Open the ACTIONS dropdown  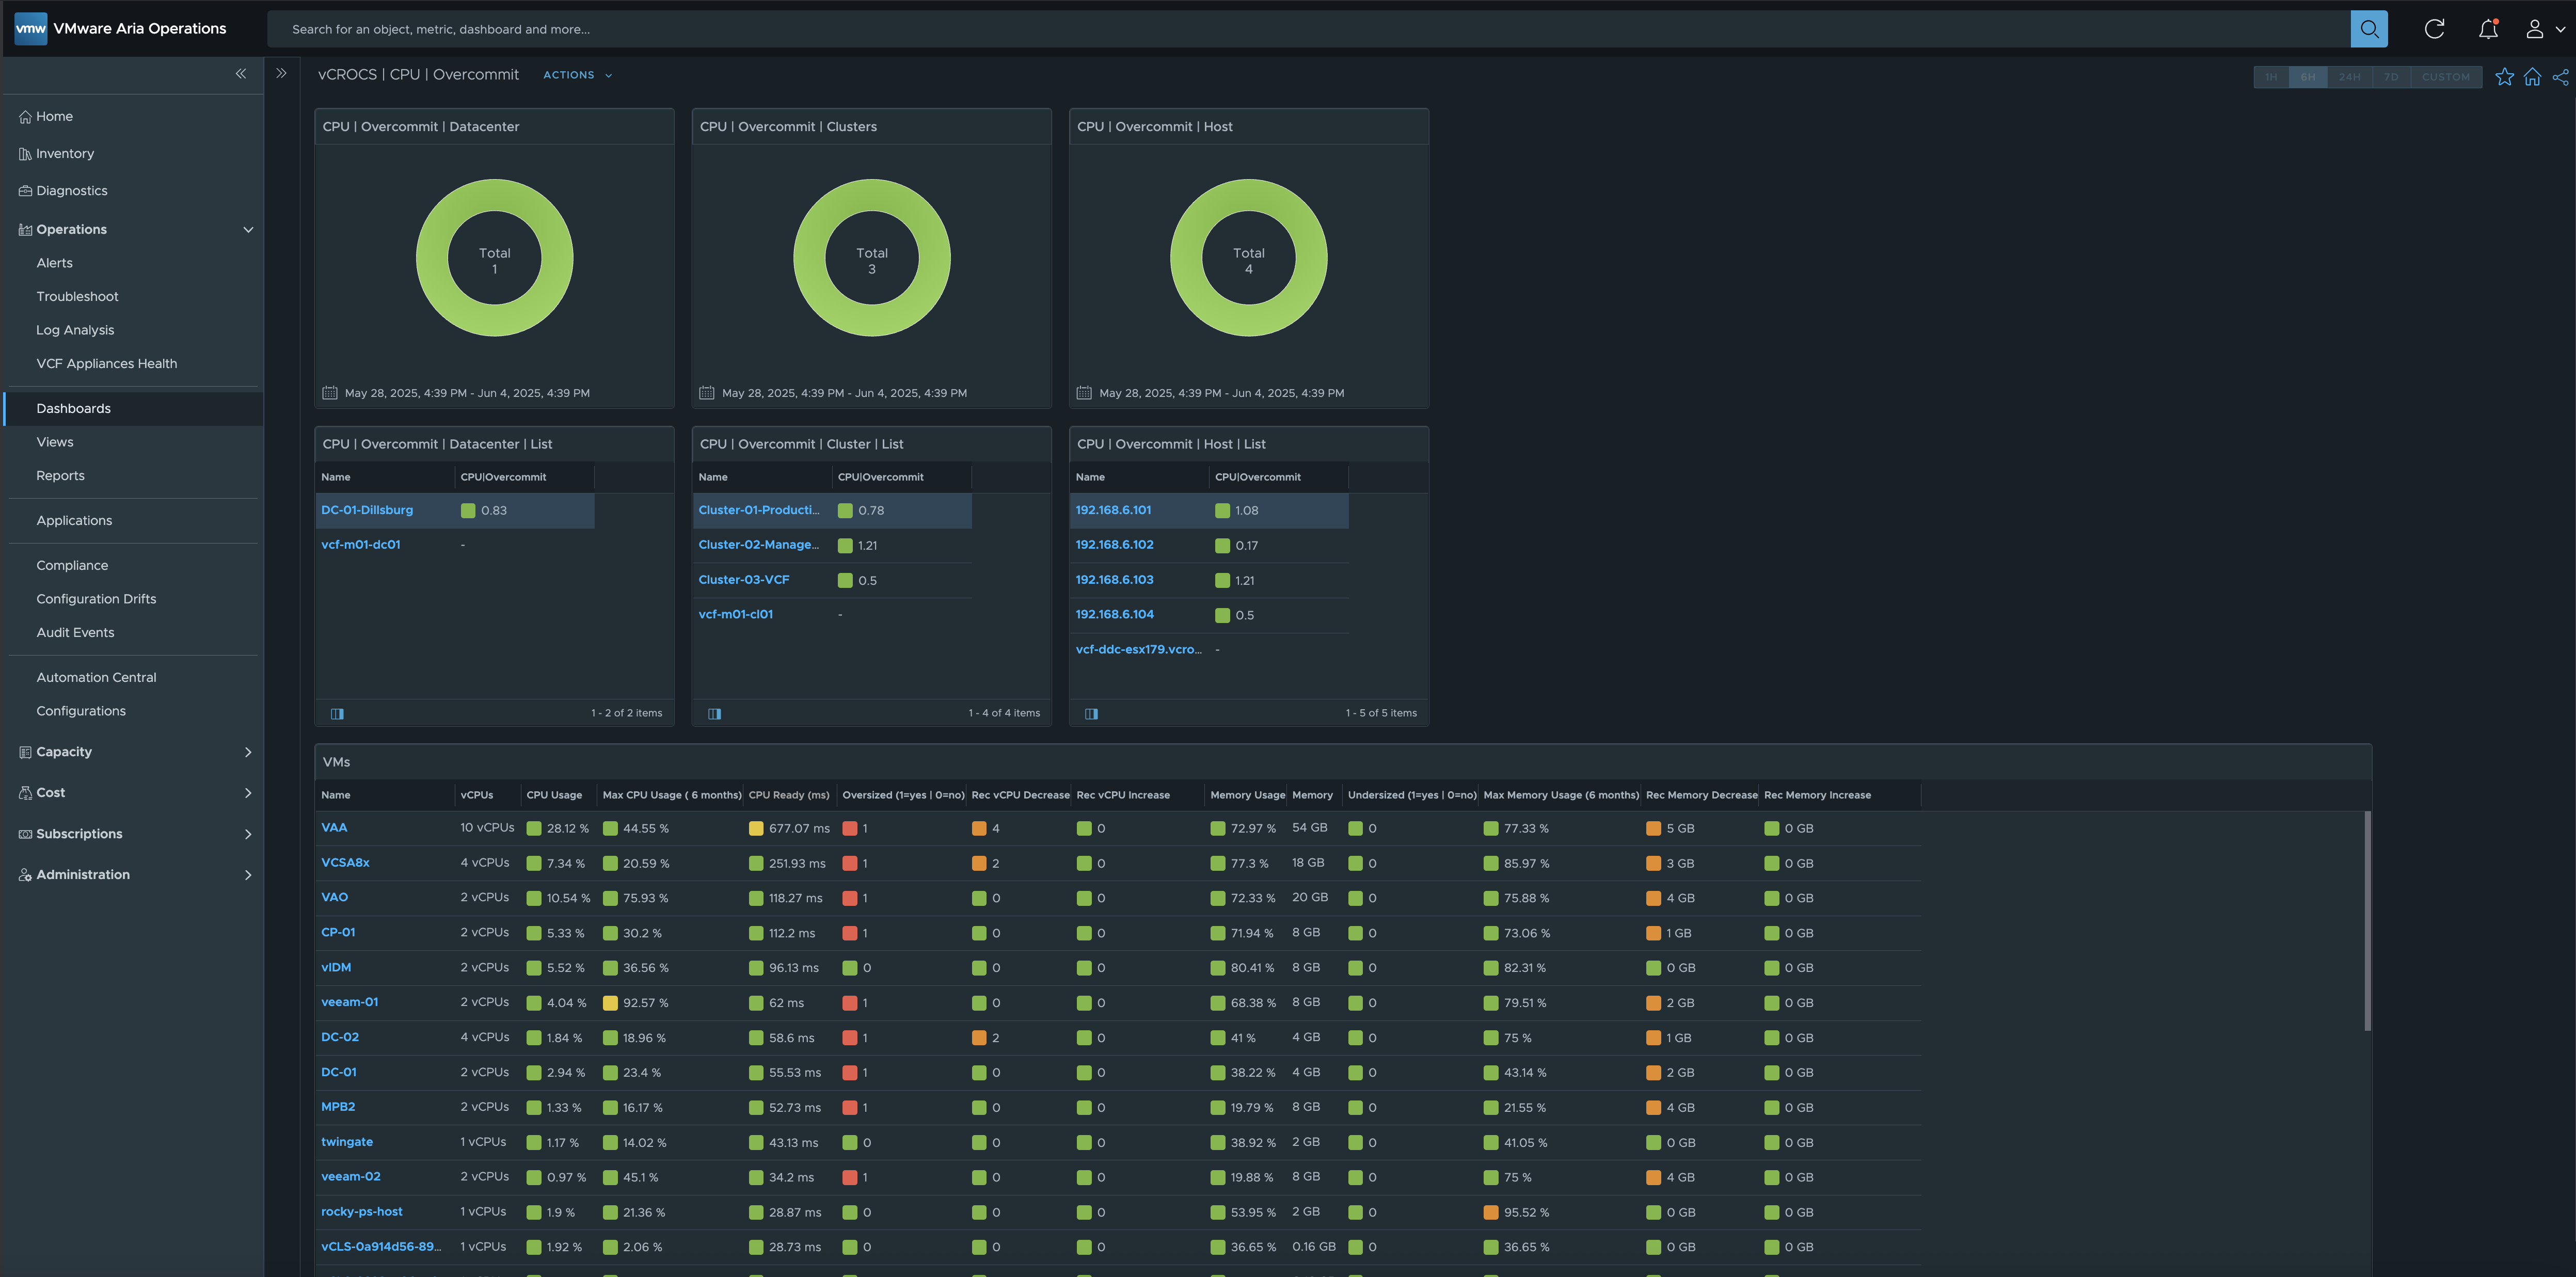577,75
